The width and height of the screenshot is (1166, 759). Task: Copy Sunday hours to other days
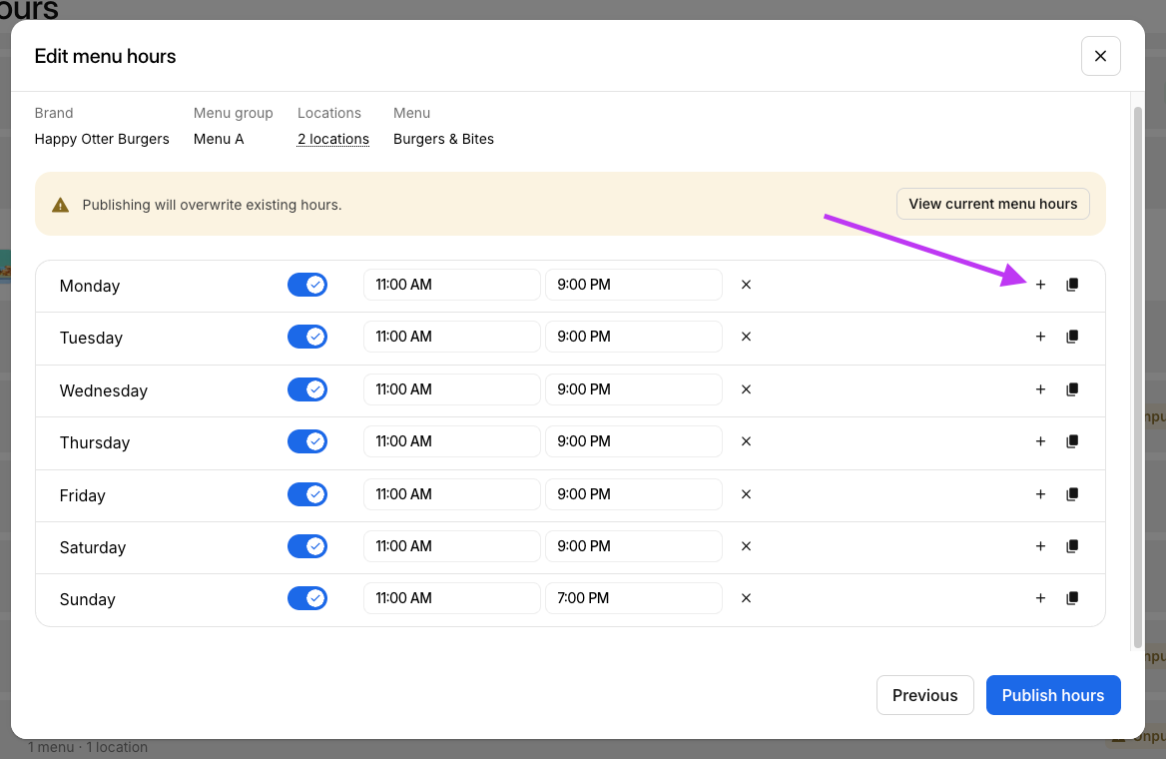tap(1072, 598)
